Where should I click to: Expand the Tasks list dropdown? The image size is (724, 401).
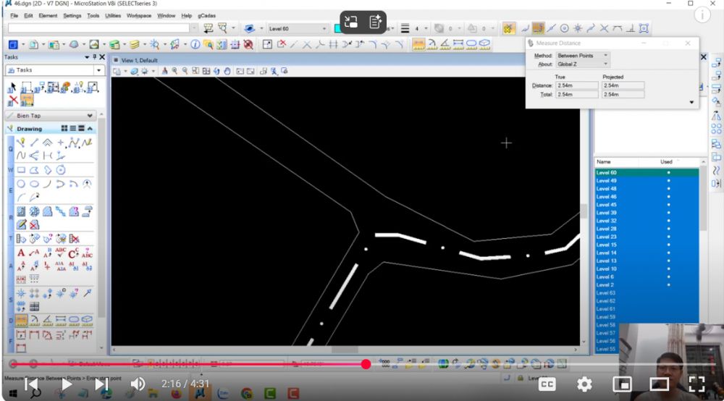[98, 70]
